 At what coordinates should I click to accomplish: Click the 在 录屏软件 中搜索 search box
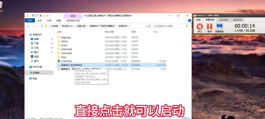point(171,26)
